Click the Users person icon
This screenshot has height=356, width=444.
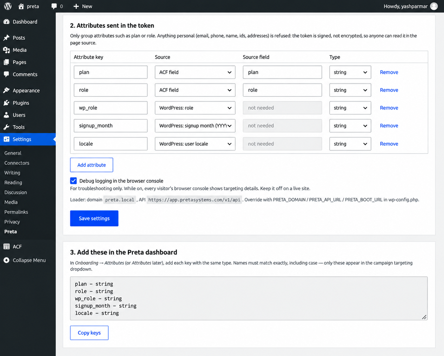6,115
